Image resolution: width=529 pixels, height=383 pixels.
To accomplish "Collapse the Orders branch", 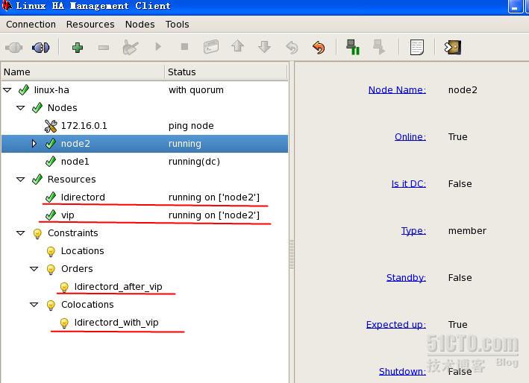I will tap(34, 268).
